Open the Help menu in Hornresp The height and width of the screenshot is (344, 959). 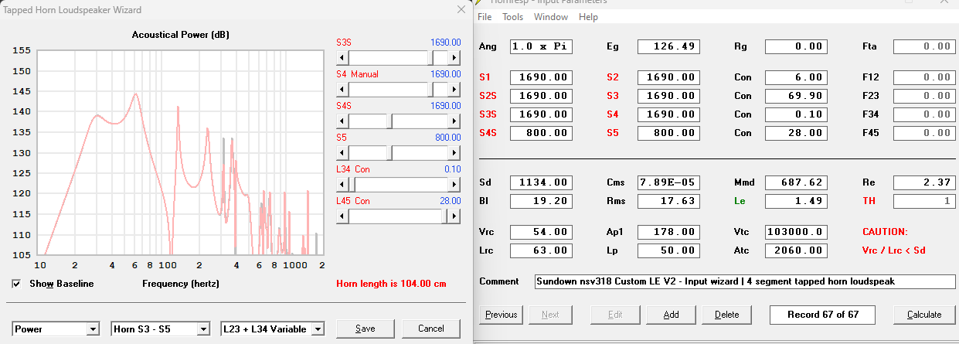(x=588, y=17)
